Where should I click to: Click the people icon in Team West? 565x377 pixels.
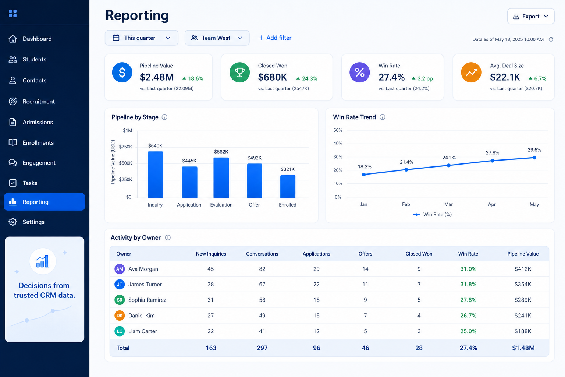(x=195, y=38)
